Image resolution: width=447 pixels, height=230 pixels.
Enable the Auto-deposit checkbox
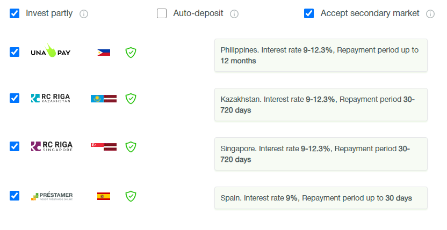pos(162,13)
